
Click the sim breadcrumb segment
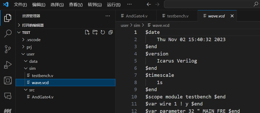[137, 25]
